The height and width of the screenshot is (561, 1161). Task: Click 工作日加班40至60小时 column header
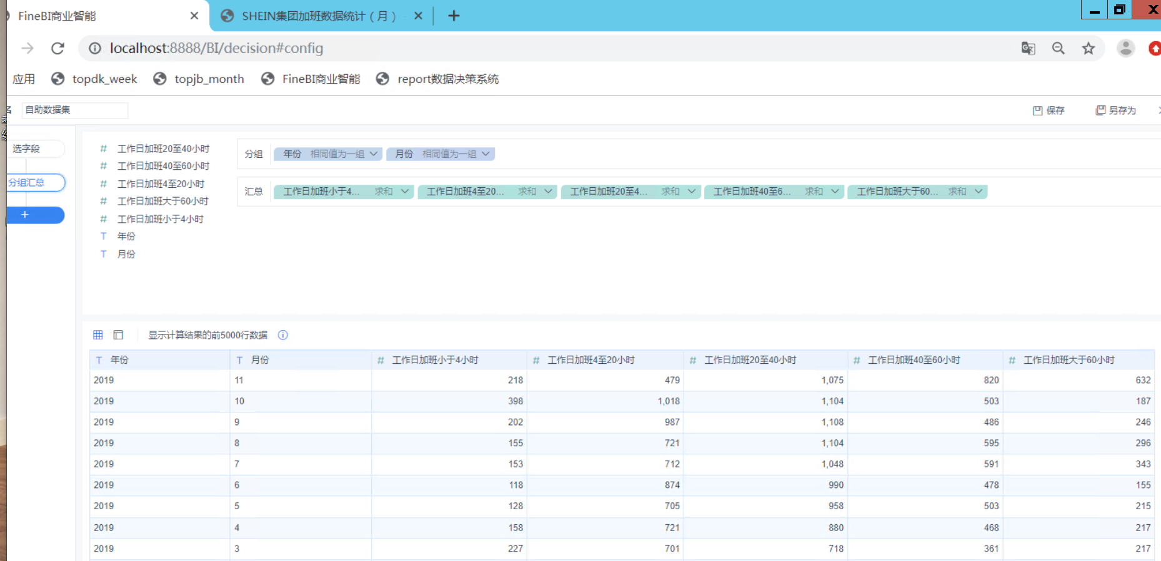926,360
